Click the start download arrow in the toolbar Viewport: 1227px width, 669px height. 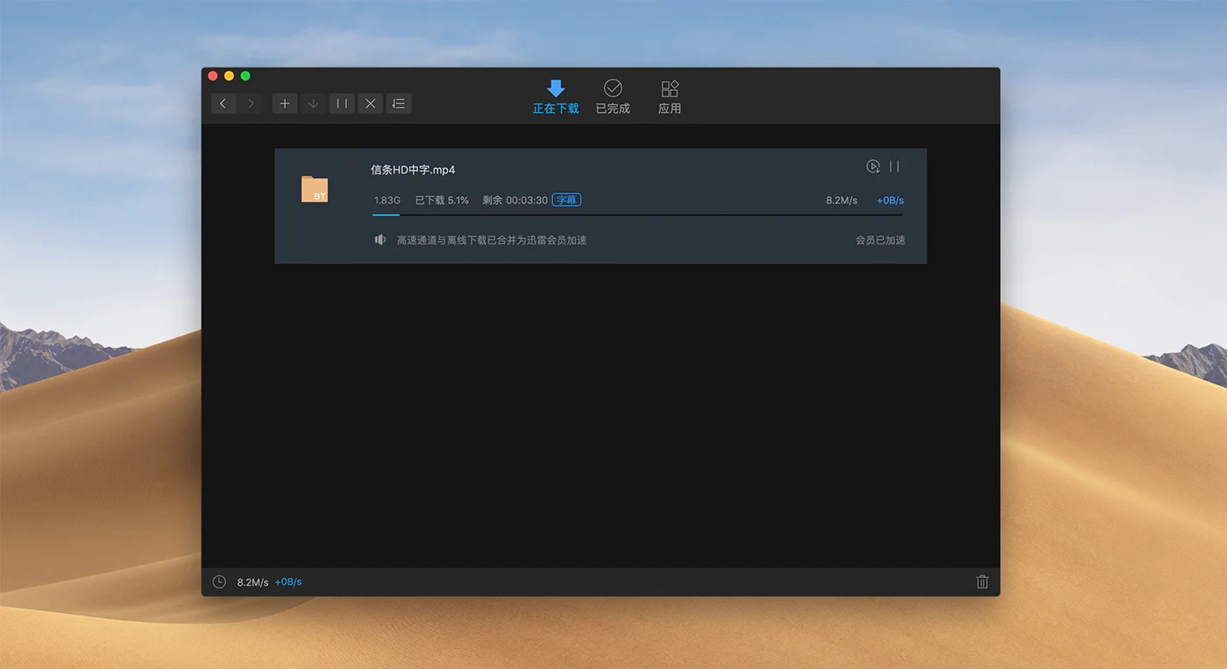click(x=313, y=104)
